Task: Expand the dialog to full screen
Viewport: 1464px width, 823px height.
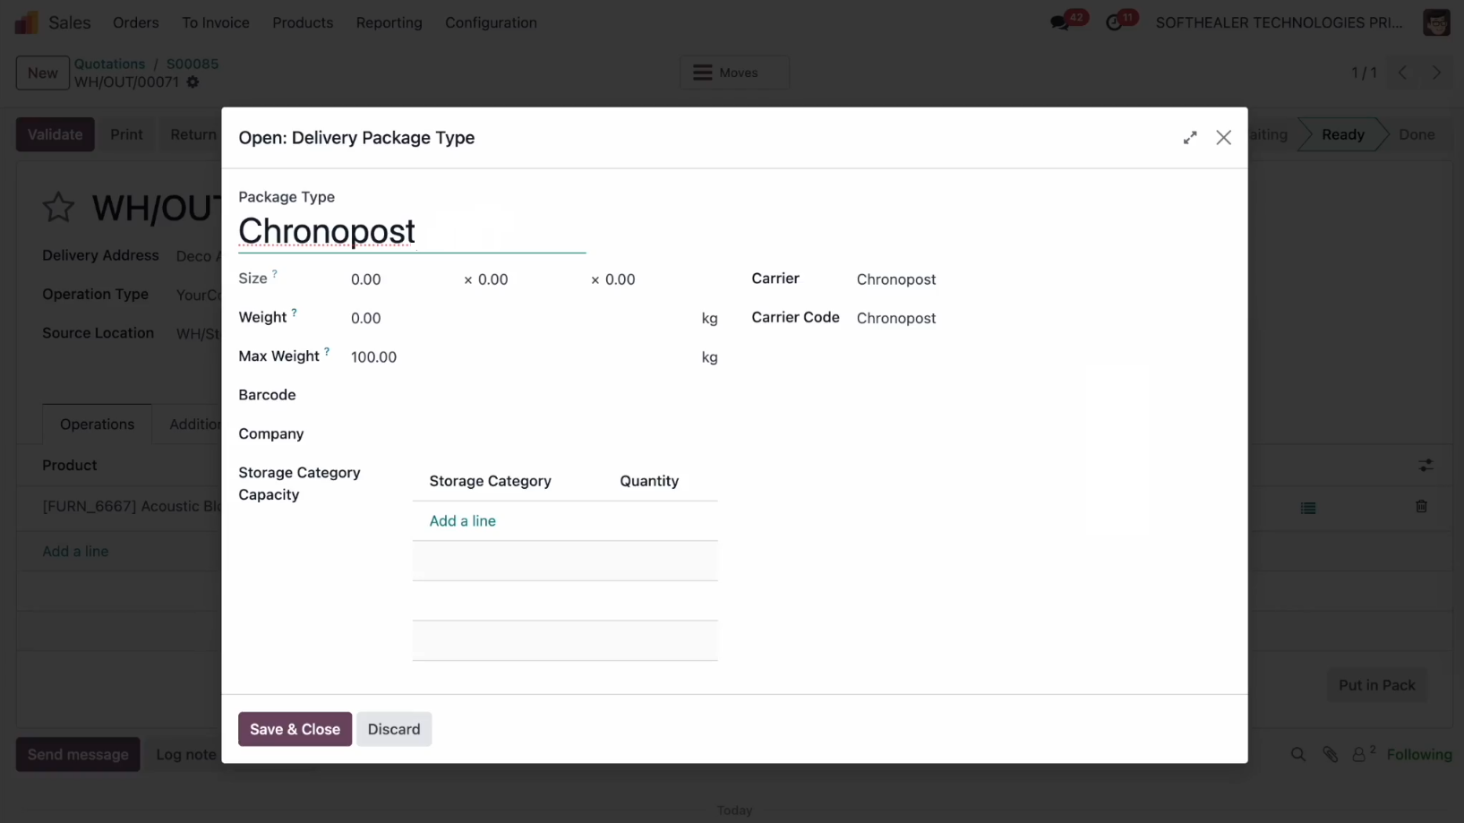Action: (1189, 138)
